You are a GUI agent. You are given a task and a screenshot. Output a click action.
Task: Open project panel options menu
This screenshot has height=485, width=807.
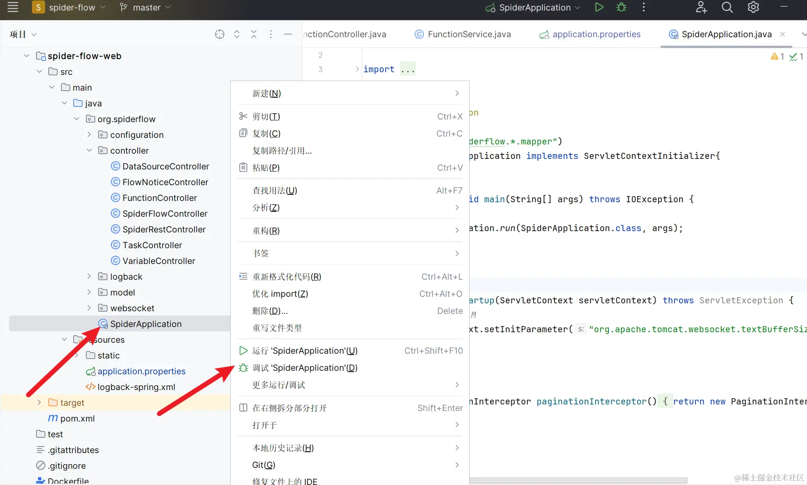[271, 34]
